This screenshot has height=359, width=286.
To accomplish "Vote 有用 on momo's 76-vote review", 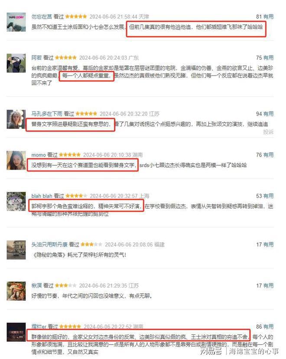I will [268, 155].
